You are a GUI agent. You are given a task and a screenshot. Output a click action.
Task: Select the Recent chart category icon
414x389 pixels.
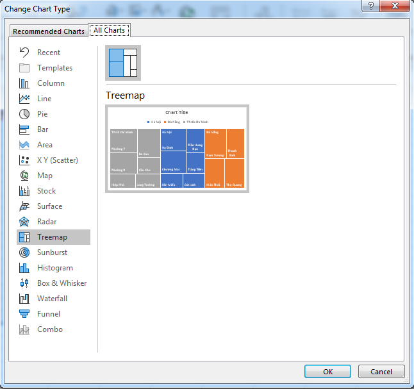(x=24, y=53)
